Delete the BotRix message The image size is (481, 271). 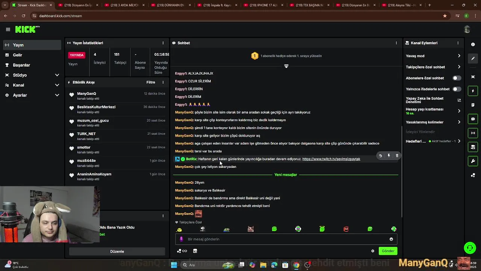pyautogui.click(x=397, y=156)
